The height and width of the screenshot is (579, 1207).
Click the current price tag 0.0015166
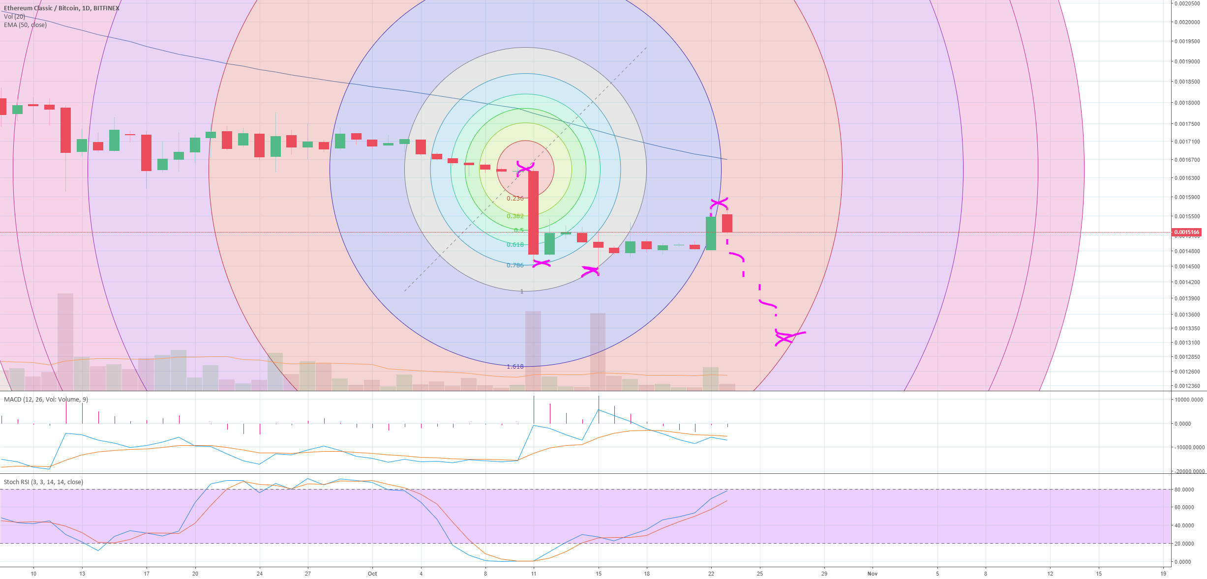1186,232
